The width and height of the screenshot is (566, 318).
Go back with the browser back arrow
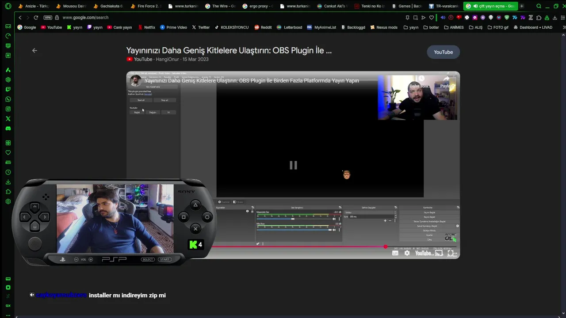pos(20,17)
